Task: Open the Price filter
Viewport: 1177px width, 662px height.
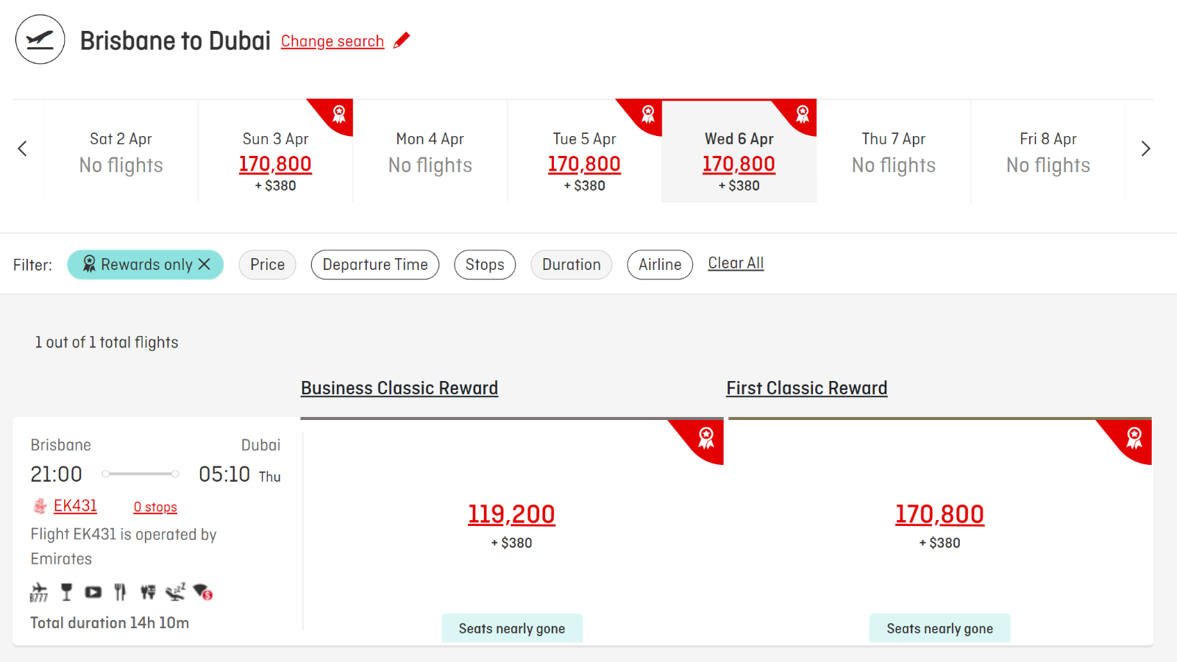Action: (267, 265)
